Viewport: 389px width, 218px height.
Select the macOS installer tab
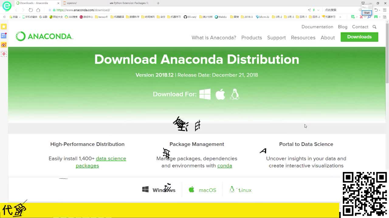point(202,190)
